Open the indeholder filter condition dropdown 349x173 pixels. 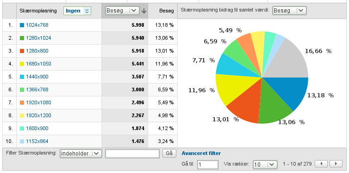click(81, 154)
